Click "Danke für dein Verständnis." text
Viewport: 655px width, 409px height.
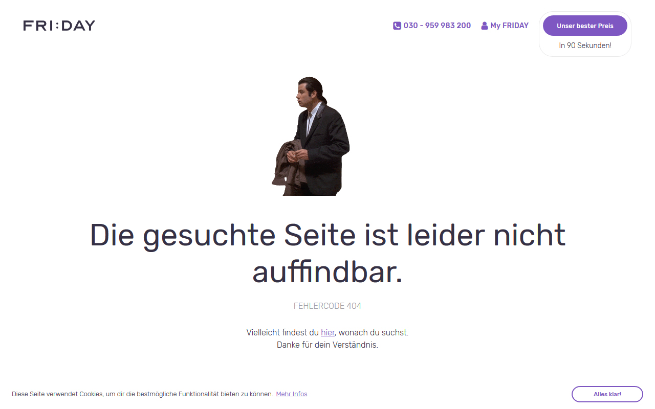[x=327, y=345]
